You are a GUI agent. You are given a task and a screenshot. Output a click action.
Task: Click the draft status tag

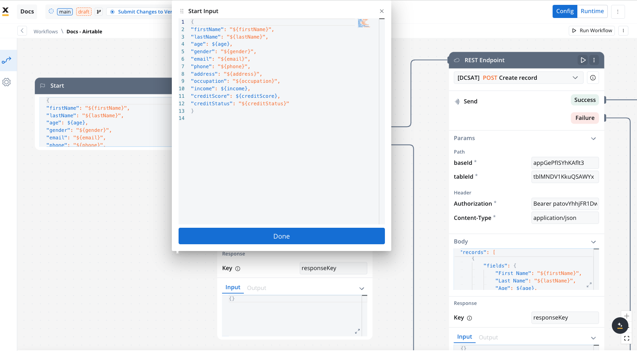[x=84, y=12]
